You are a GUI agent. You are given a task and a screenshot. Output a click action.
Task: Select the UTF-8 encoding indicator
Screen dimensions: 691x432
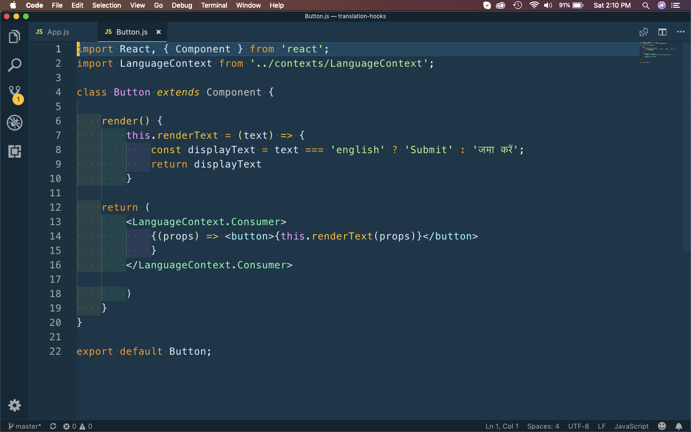point(578,426)
